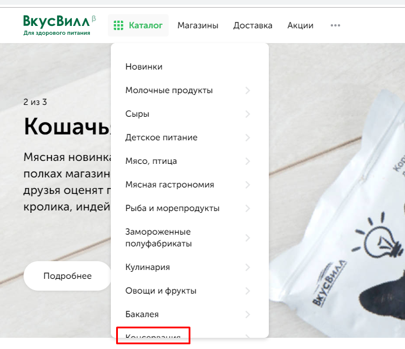Open the three-dots more menu in header
This screenshot has width=405, height=349.
(x=335, y=25)
